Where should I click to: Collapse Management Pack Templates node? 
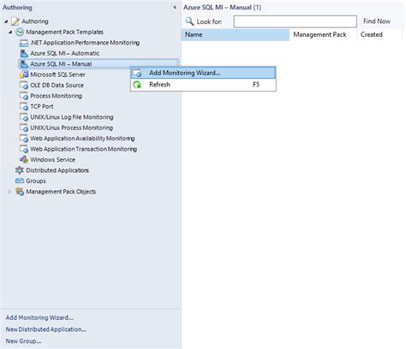[x=10, y=32]
